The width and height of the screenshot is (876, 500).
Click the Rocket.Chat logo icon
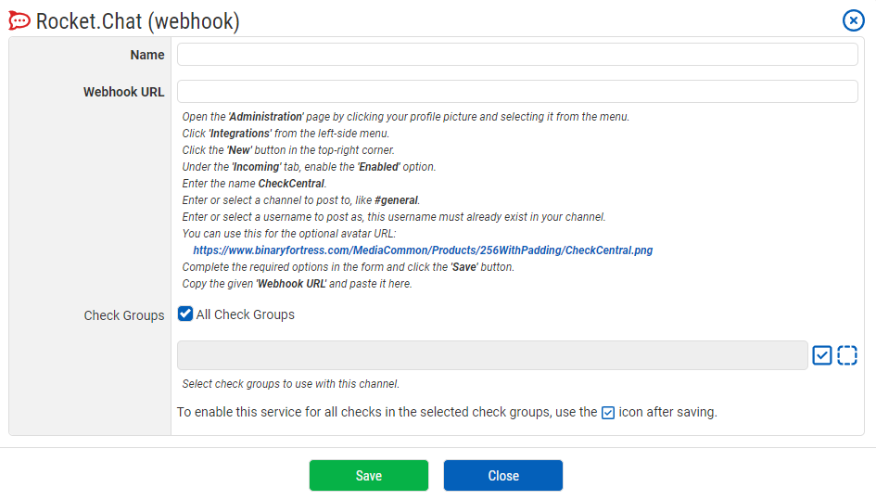(x=19, y=20)
